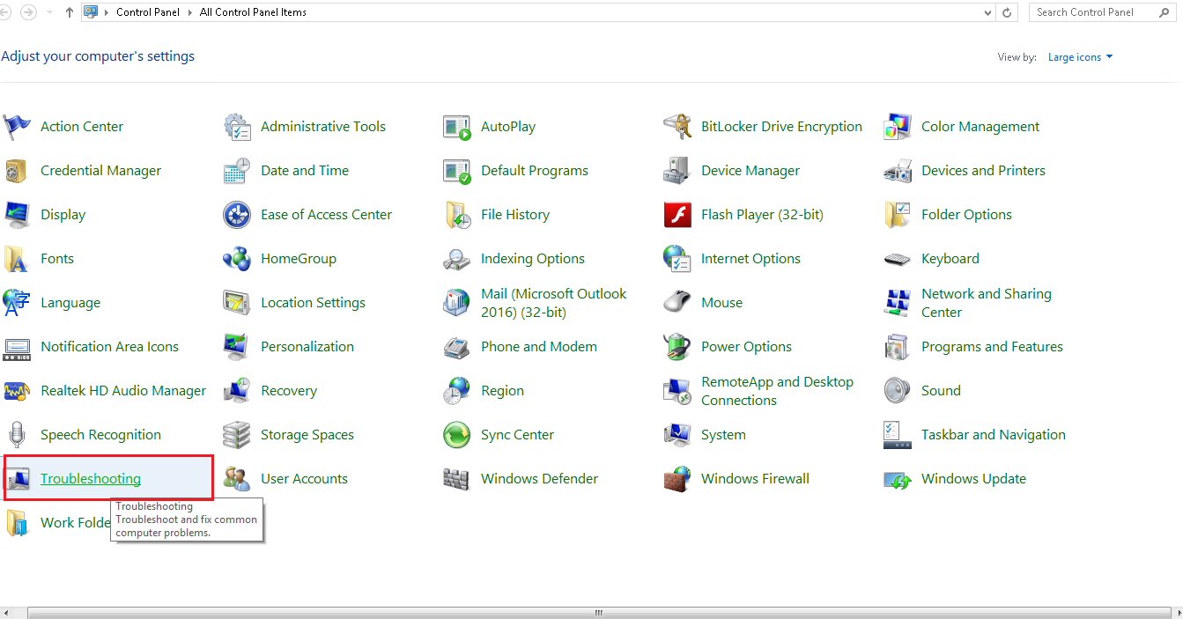Image resolution: width=1183 pixels, height=619 pixels.
Task: Click the Control Panel breadcrumb segment
Action: click(x=149, y=12)
